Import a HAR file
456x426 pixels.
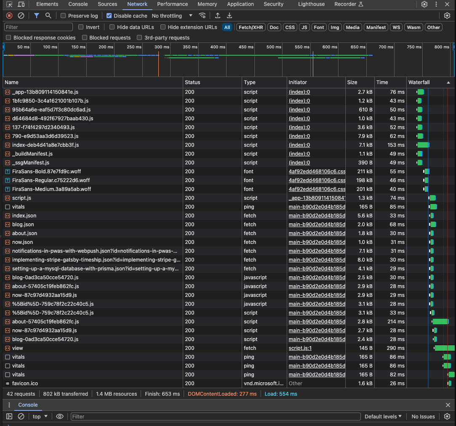(x=217, y=16)
